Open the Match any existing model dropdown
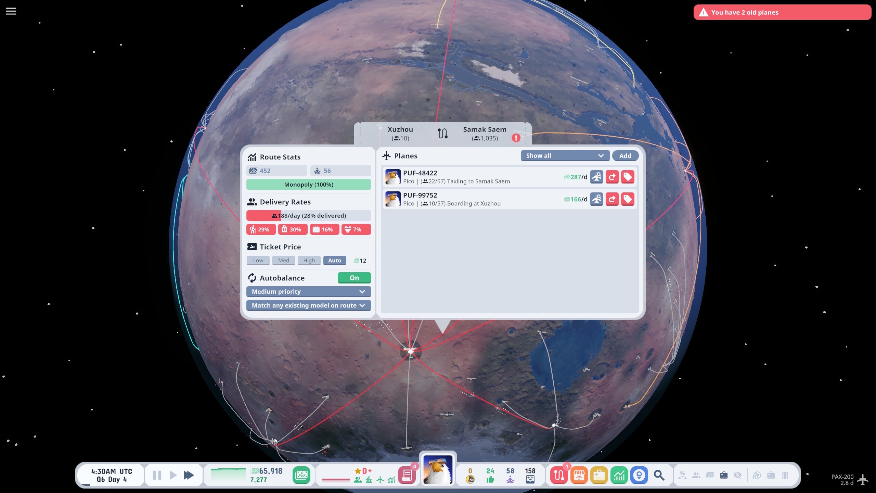 308,305
